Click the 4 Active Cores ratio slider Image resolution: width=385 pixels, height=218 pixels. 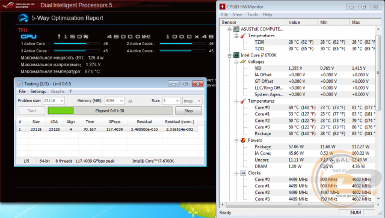tap(182, 51)
